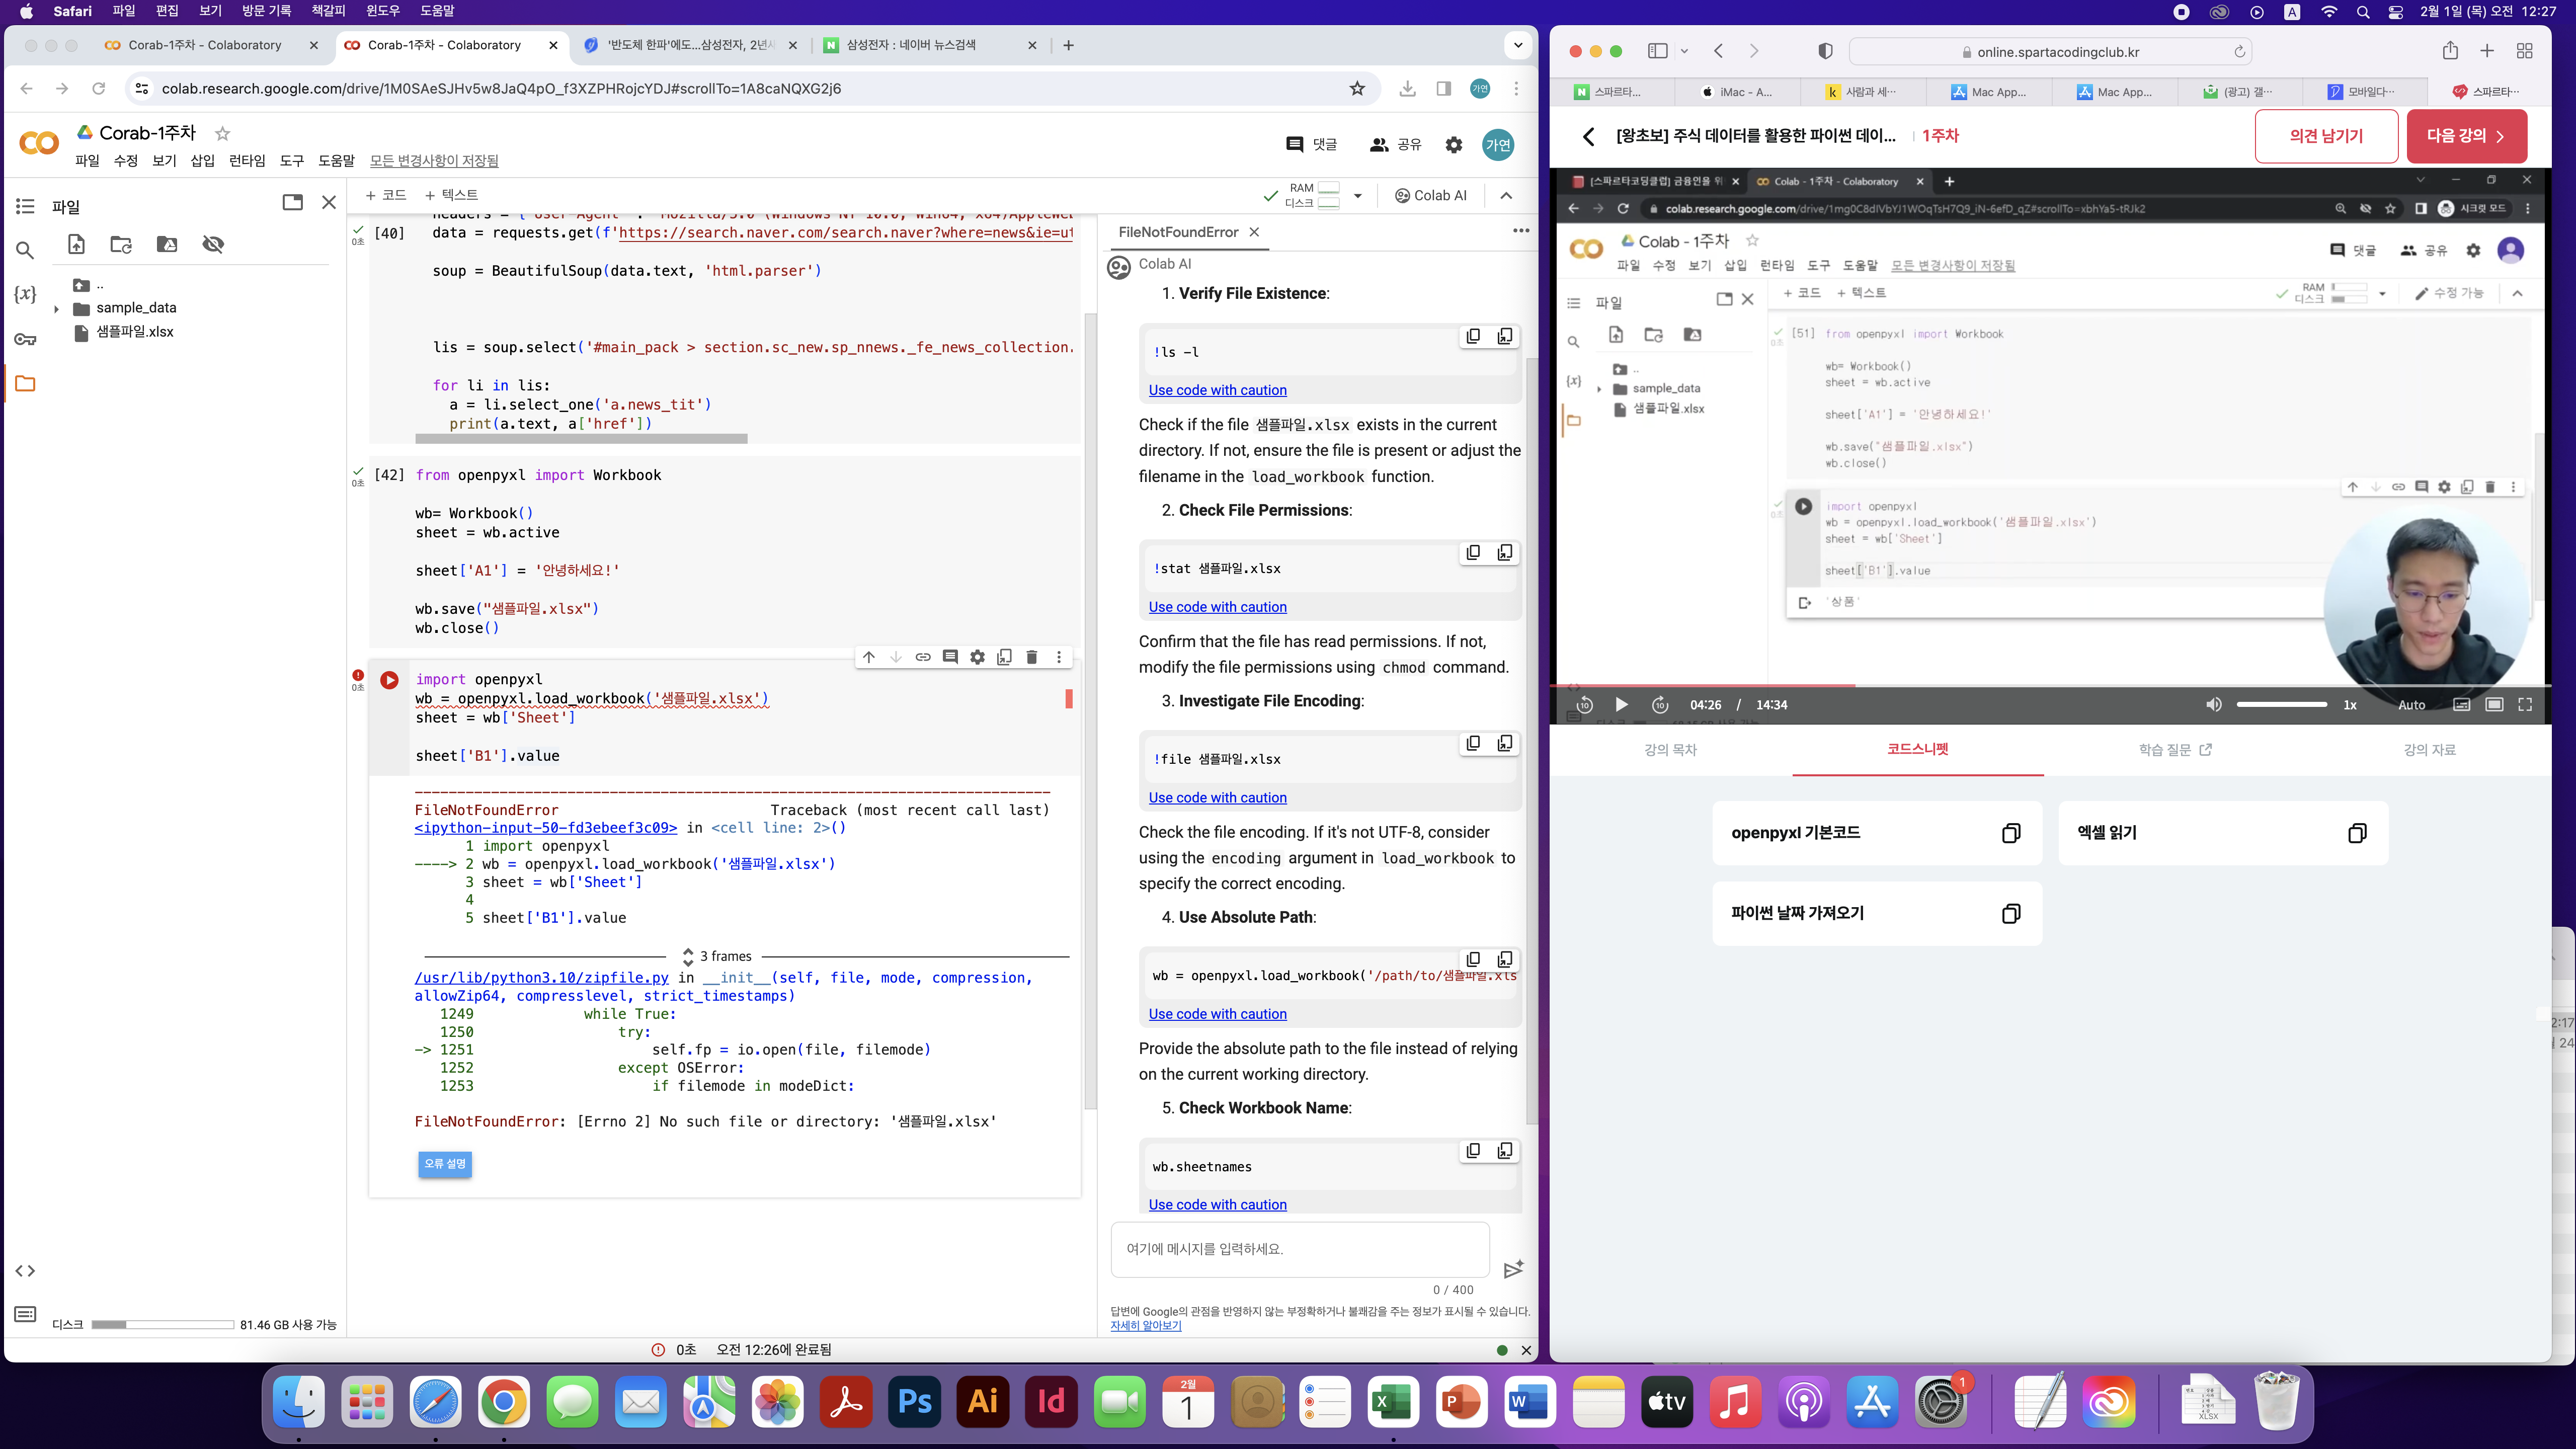The image size is (2576, 1449).
Task: Click the 가연 account avatar in Colab
Action: [x=1498, y=145]
